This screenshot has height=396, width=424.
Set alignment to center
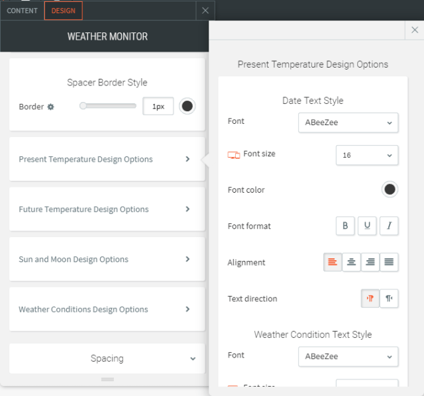pyautogui.click(x=352, y=262)
